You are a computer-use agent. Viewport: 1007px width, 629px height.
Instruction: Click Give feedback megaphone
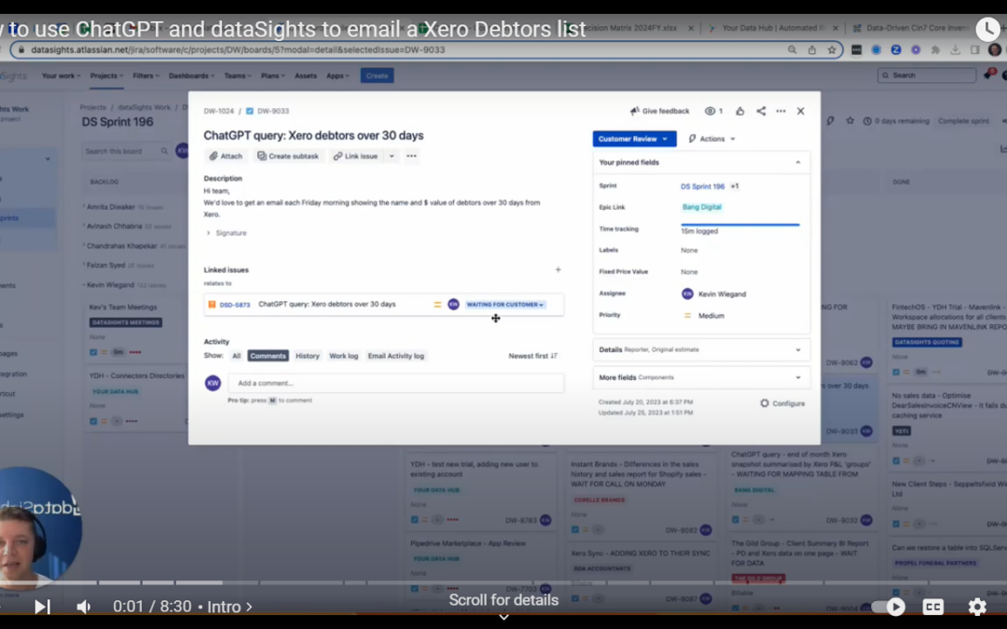click(x=659, y=111)
